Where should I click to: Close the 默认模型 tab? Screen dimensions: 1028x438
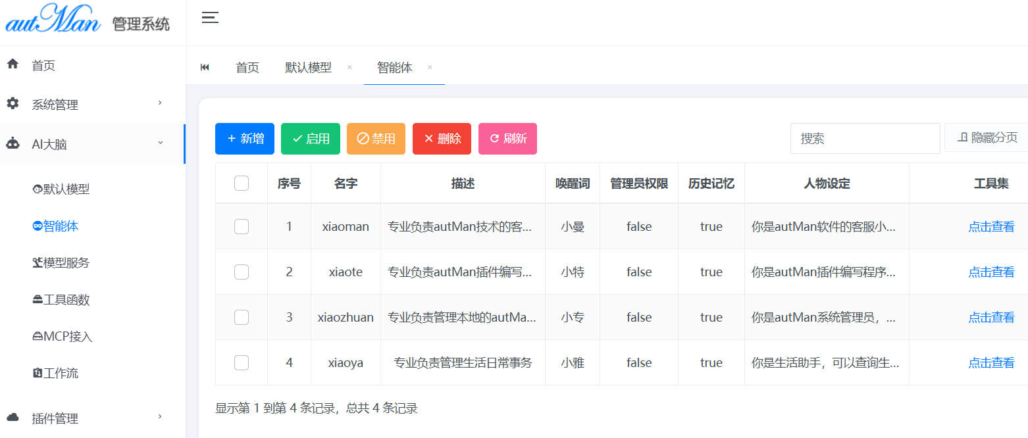point(349,67)
